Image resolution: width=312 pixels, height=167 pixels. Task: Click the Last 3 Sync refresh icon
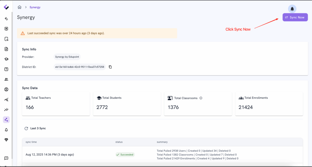point(26,129)
